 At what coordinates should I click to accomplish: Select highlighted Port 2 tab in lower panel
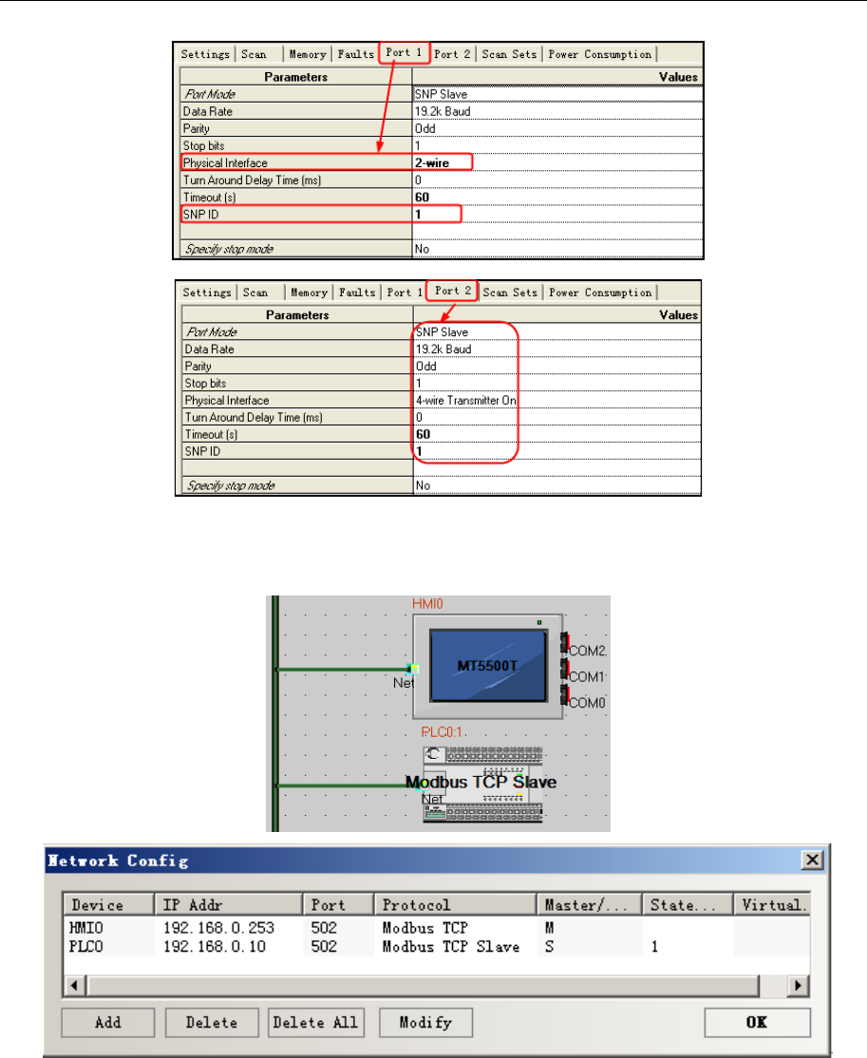pos(452,291)
